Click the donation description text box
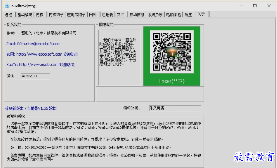This screenshot has height=168, width=277. pos(120,58)
